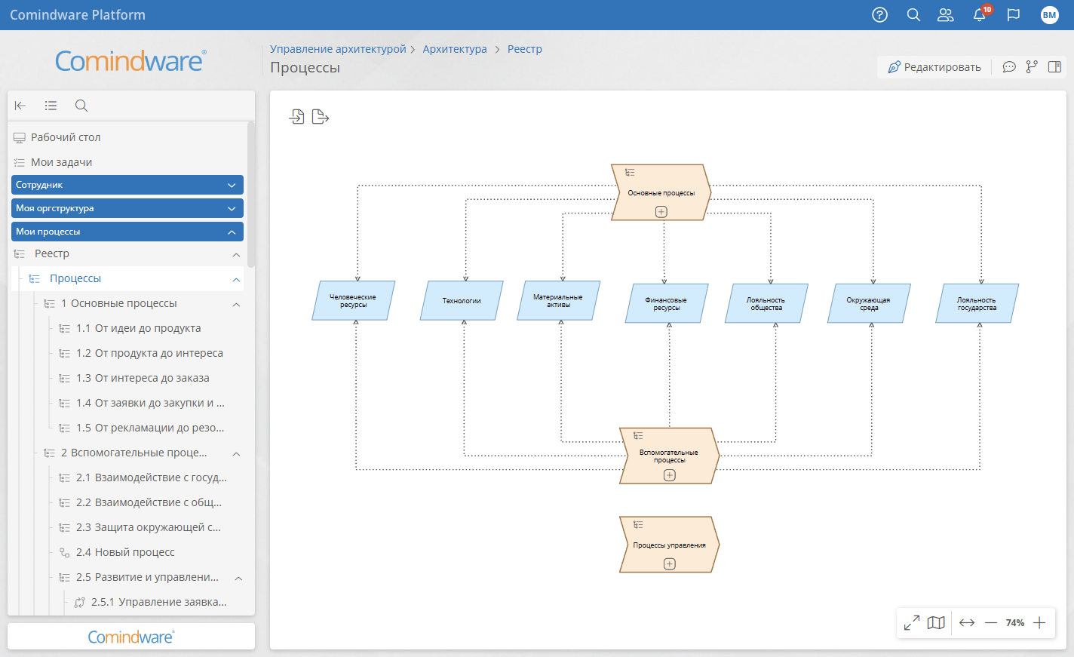The width and height of the screenshot is (1074, 657).
Task: Open the users group icon in header
Action: tap(945, 15)
